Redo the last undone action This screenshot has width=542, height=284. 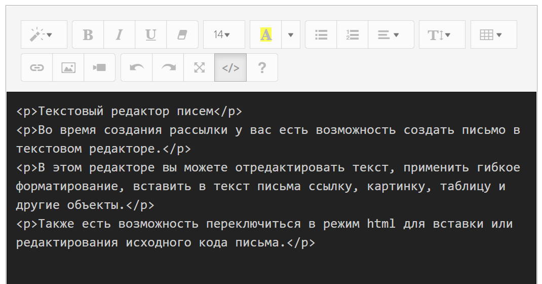tap(168, 67)
